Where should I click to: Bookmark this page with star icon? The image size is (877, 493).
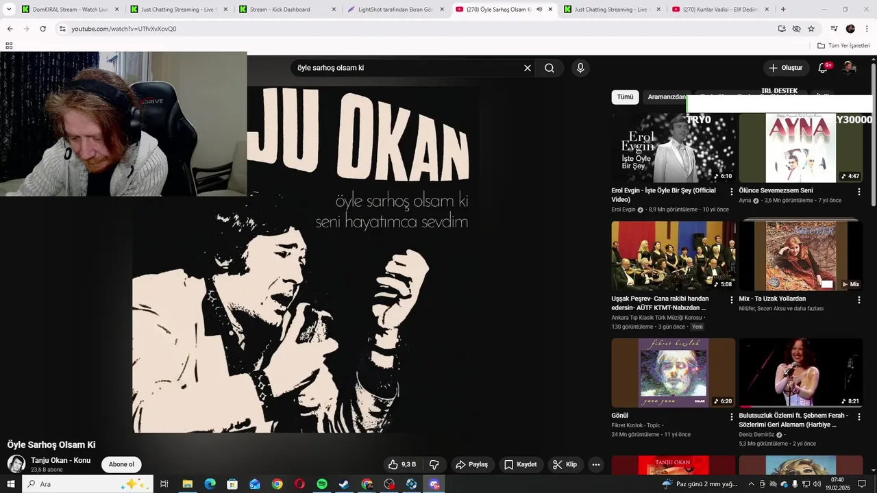tap(811, 29)
